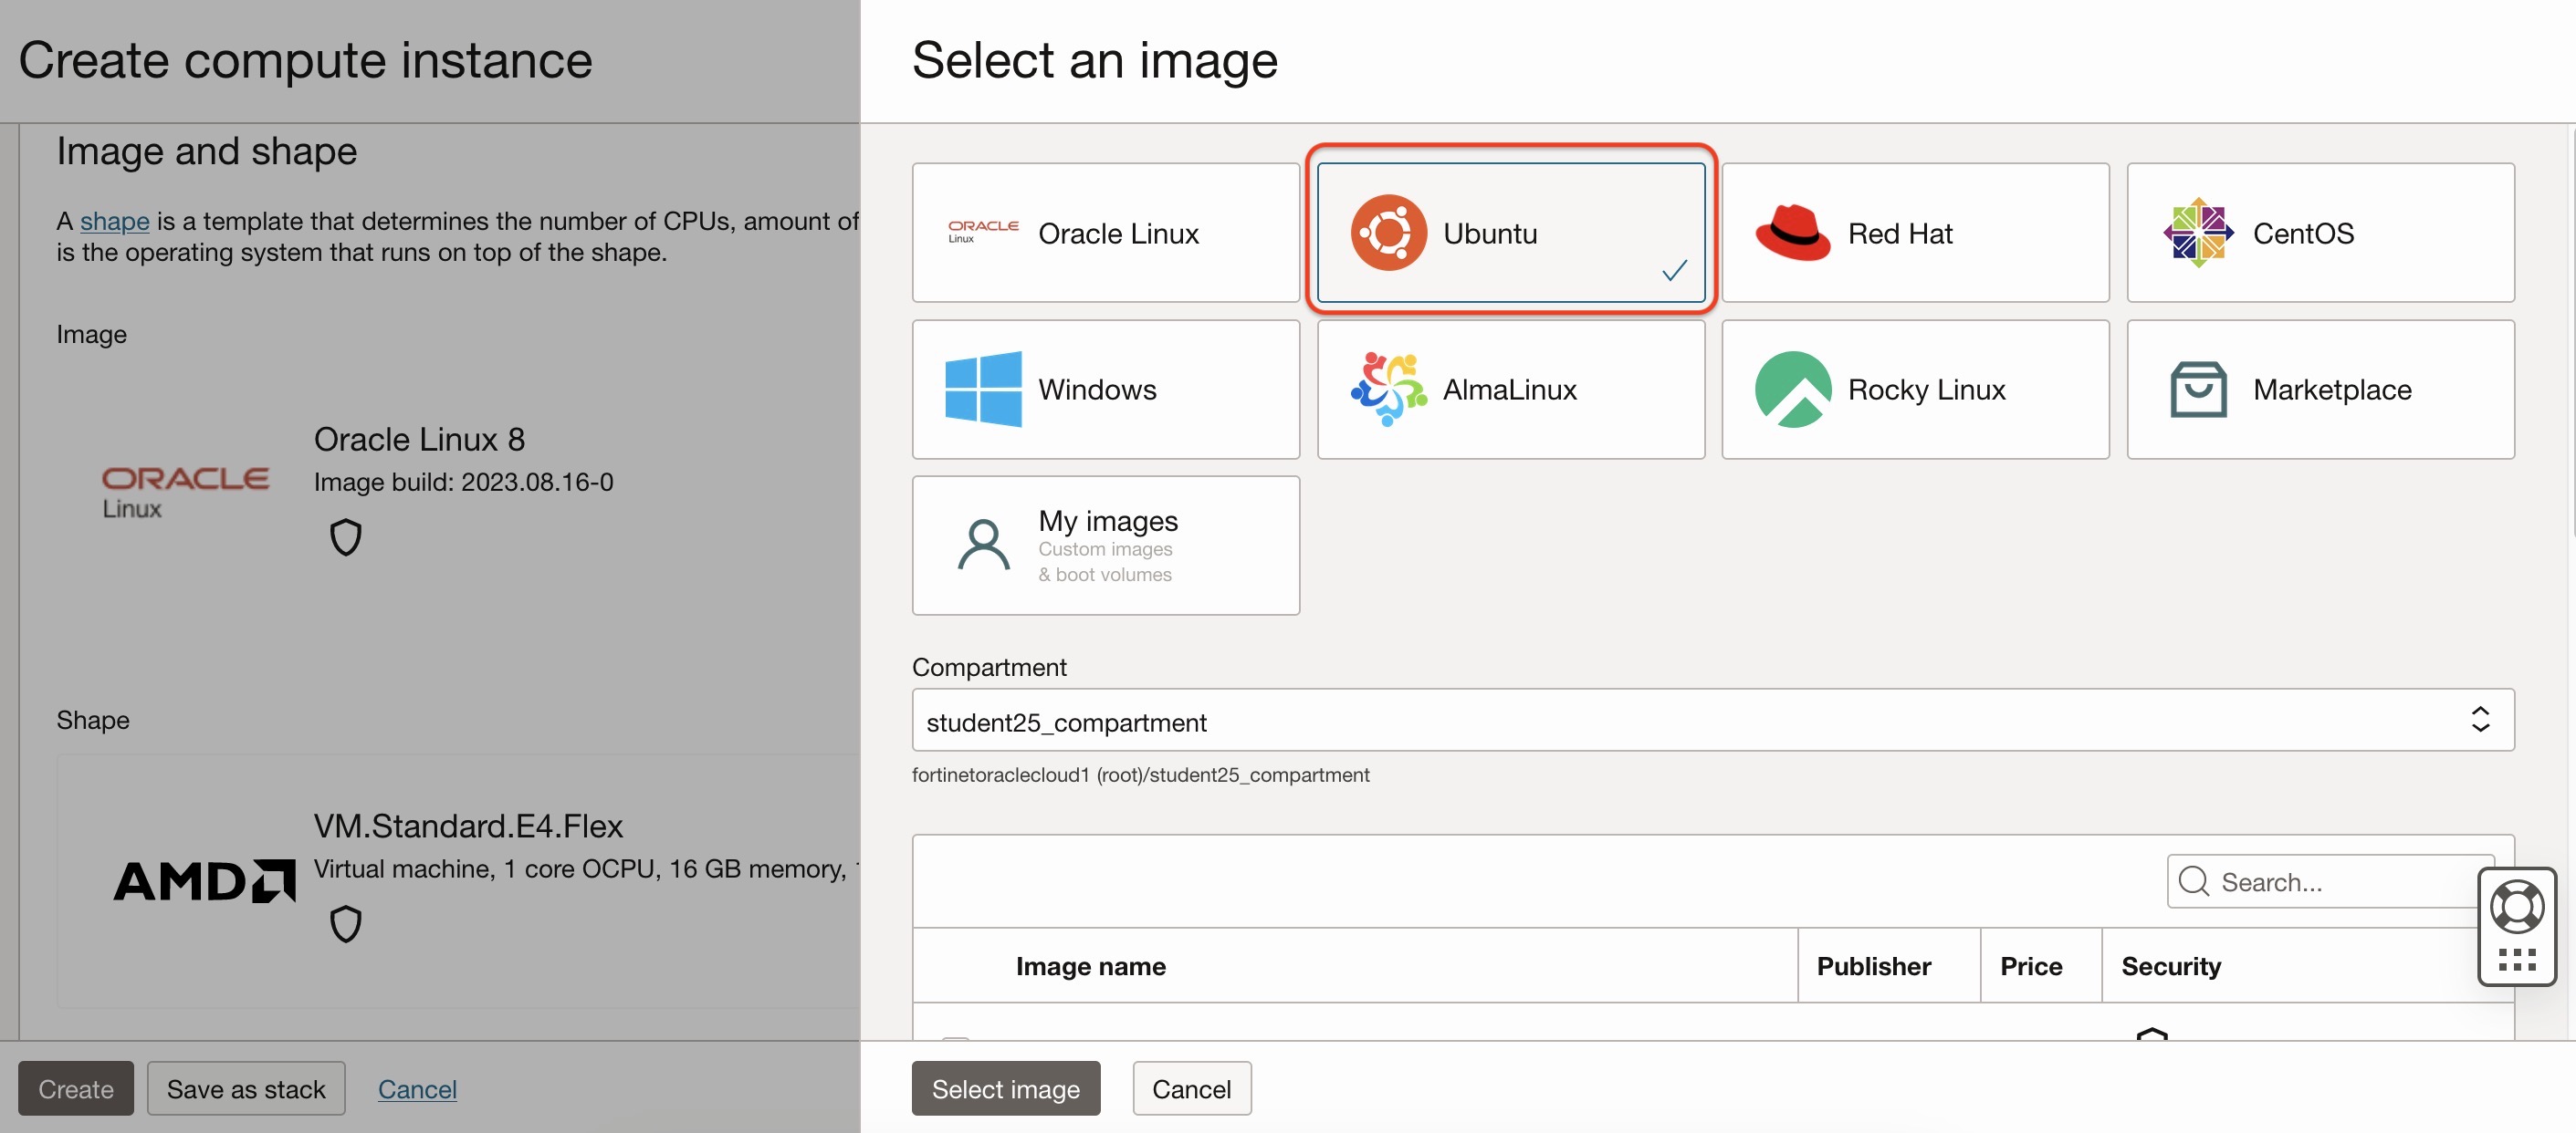The height and width of the screenshot is (1133, 2576).
Task: Click the Compartment dropdown up-down arrows
Action: [x=2480, y=720]
